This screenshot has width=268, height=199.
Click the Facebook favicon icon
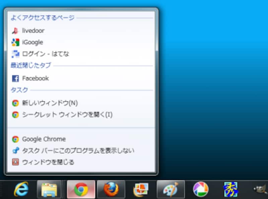coord(15,78)
